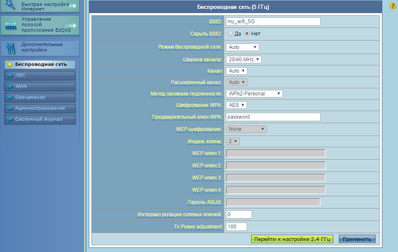Viewport: 398px width, 252px height.
Task: Click the yellow arrow beside Беспроводная сеть
Action: point(10,65)
